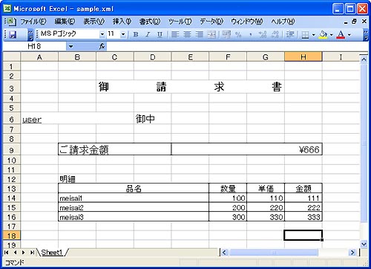
Task: Open the font name dropdown
Action: point(102,34)
